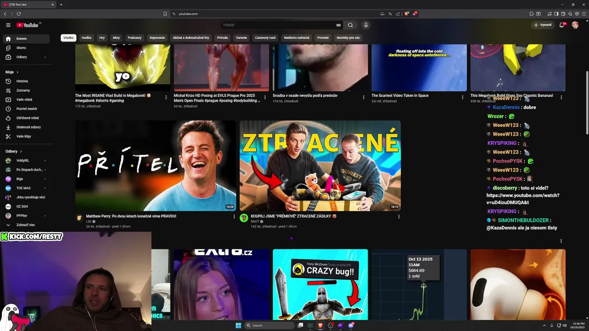589x331 pixels.
Task: Click the search magnifier button
Action: 350,25
